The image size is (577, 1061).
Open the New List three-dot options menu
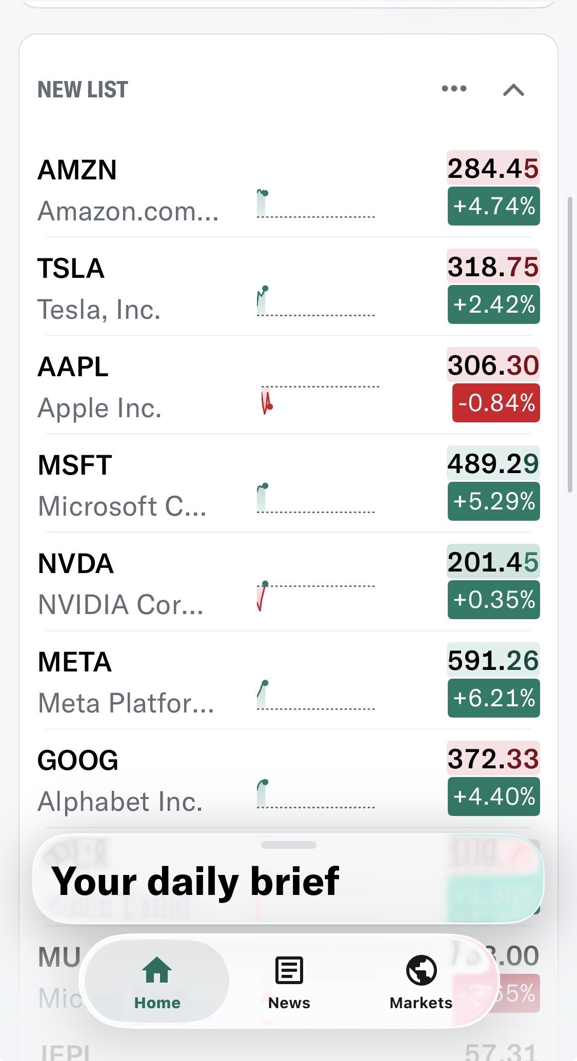[454, 89]
